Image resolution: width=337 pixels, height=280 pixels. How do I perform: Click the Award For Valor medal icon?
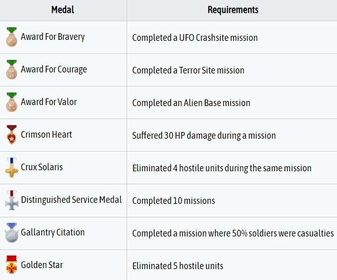click(11, 102)
